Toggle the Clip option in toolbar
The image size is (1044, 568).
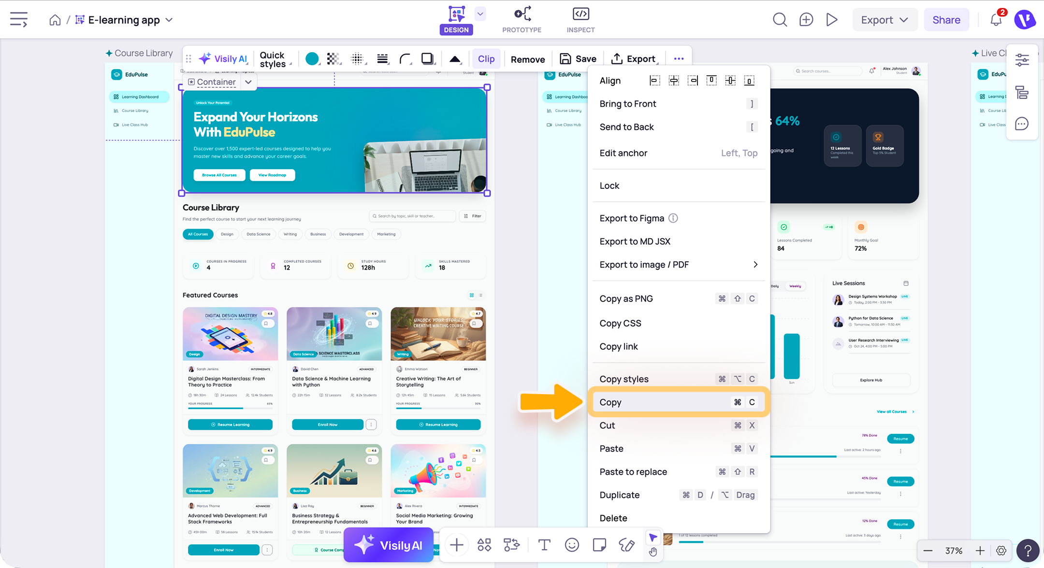coord(486,59)
